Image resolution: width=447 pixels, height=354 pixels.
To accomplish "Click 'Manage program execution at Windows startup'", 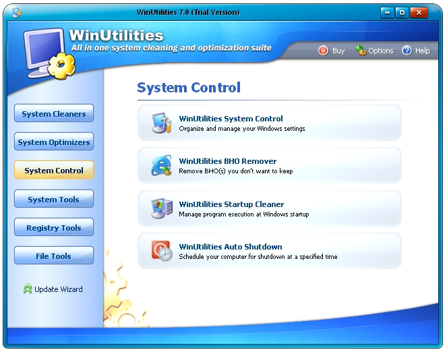I will coord(244,214).
